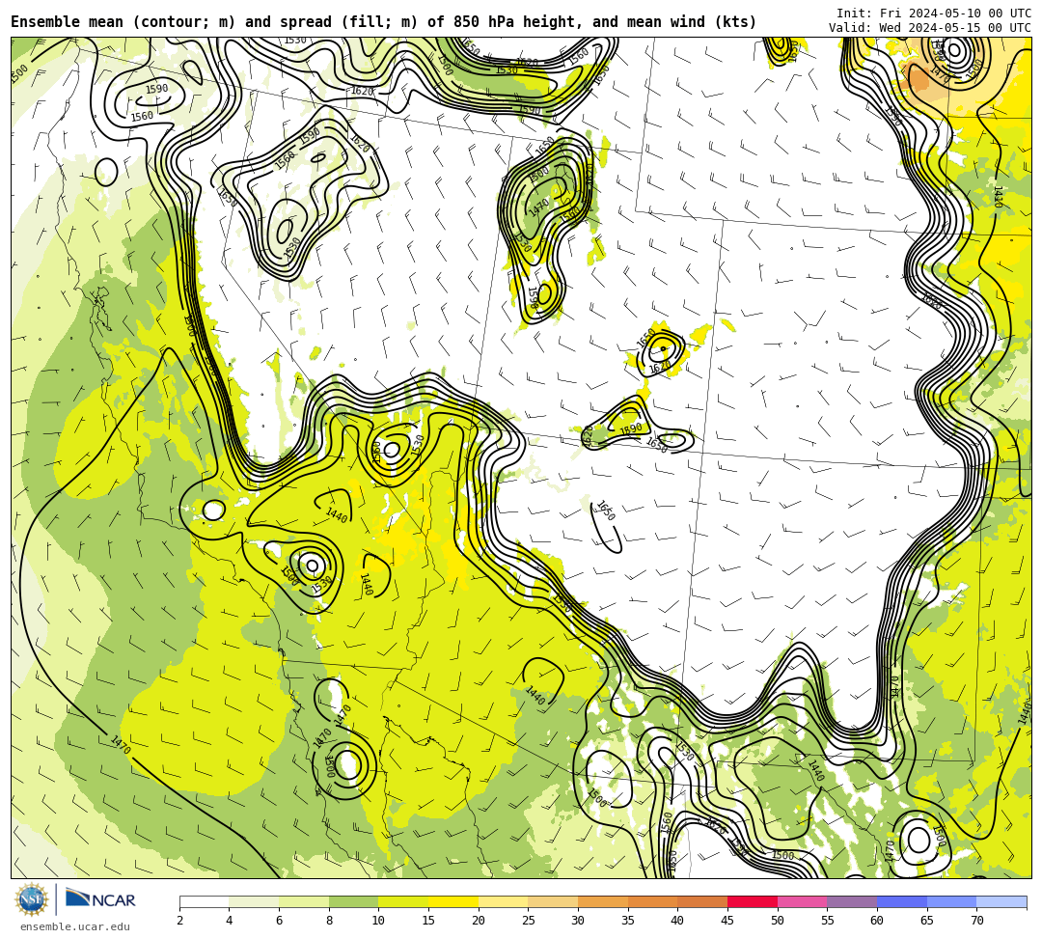Pick the light green 6–8 m segment
The image size is (1042, 939).
coord(304,901)
